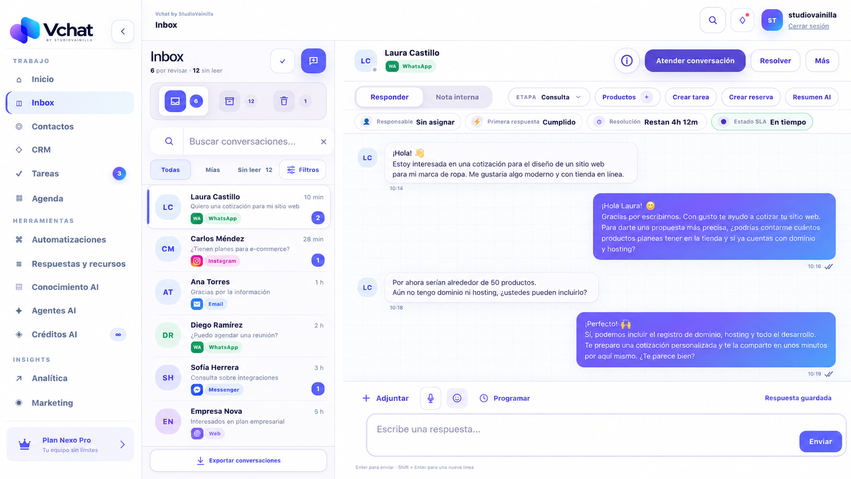Click the microphone voice note icon
This screenshot has width=851, height=479.
point(431,398)
